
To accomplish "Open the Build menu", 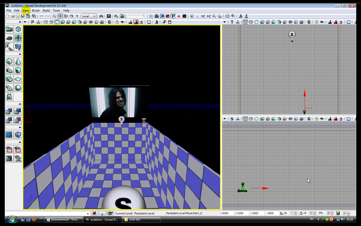I will pyautogui.click(x=46, y=11).
